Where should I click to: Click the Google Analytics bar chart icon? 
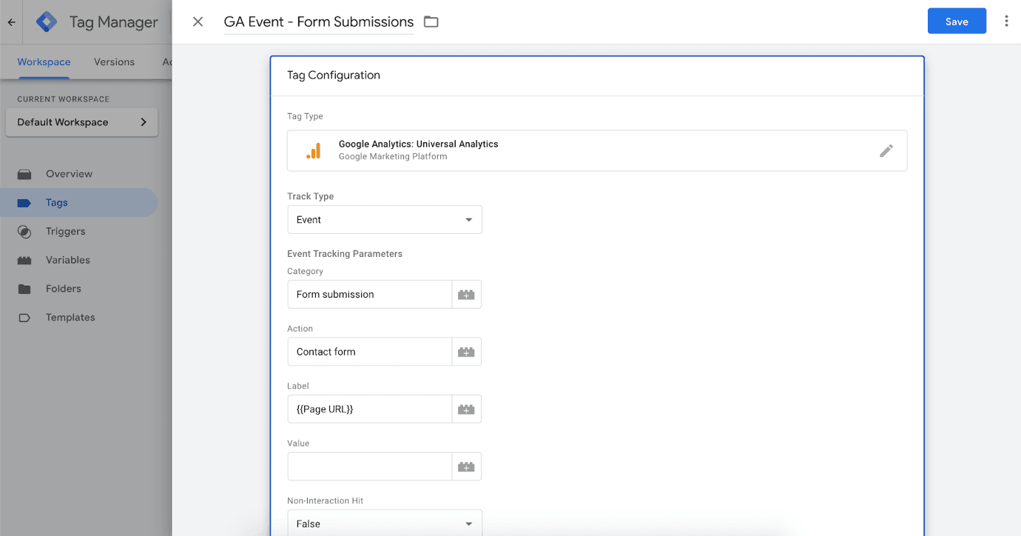(314, 151)
